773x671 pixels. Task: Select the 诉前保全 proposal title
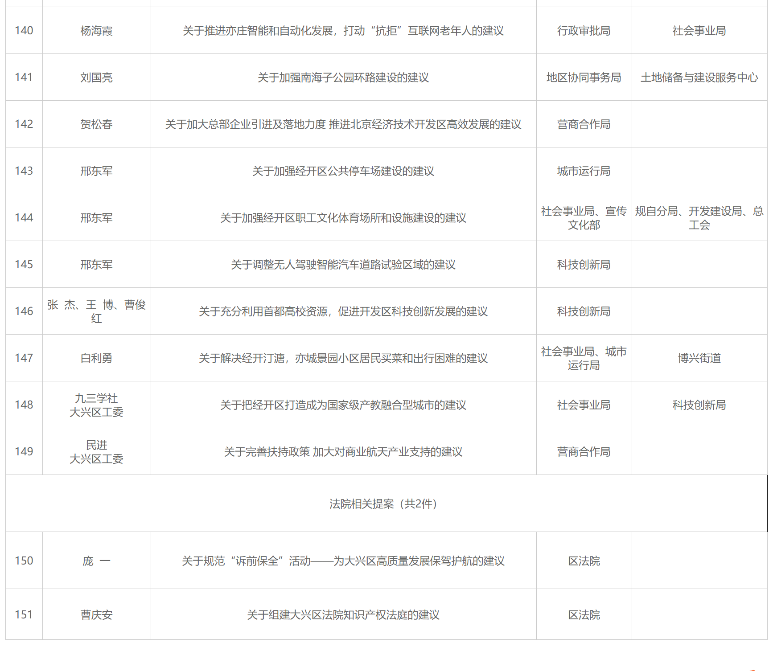(343, 561)
